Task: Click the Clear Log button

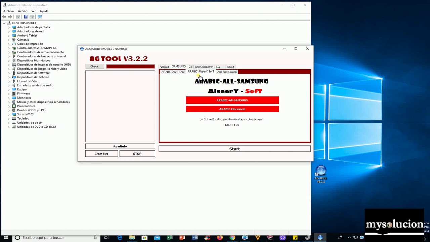Action: click(101, 154)
